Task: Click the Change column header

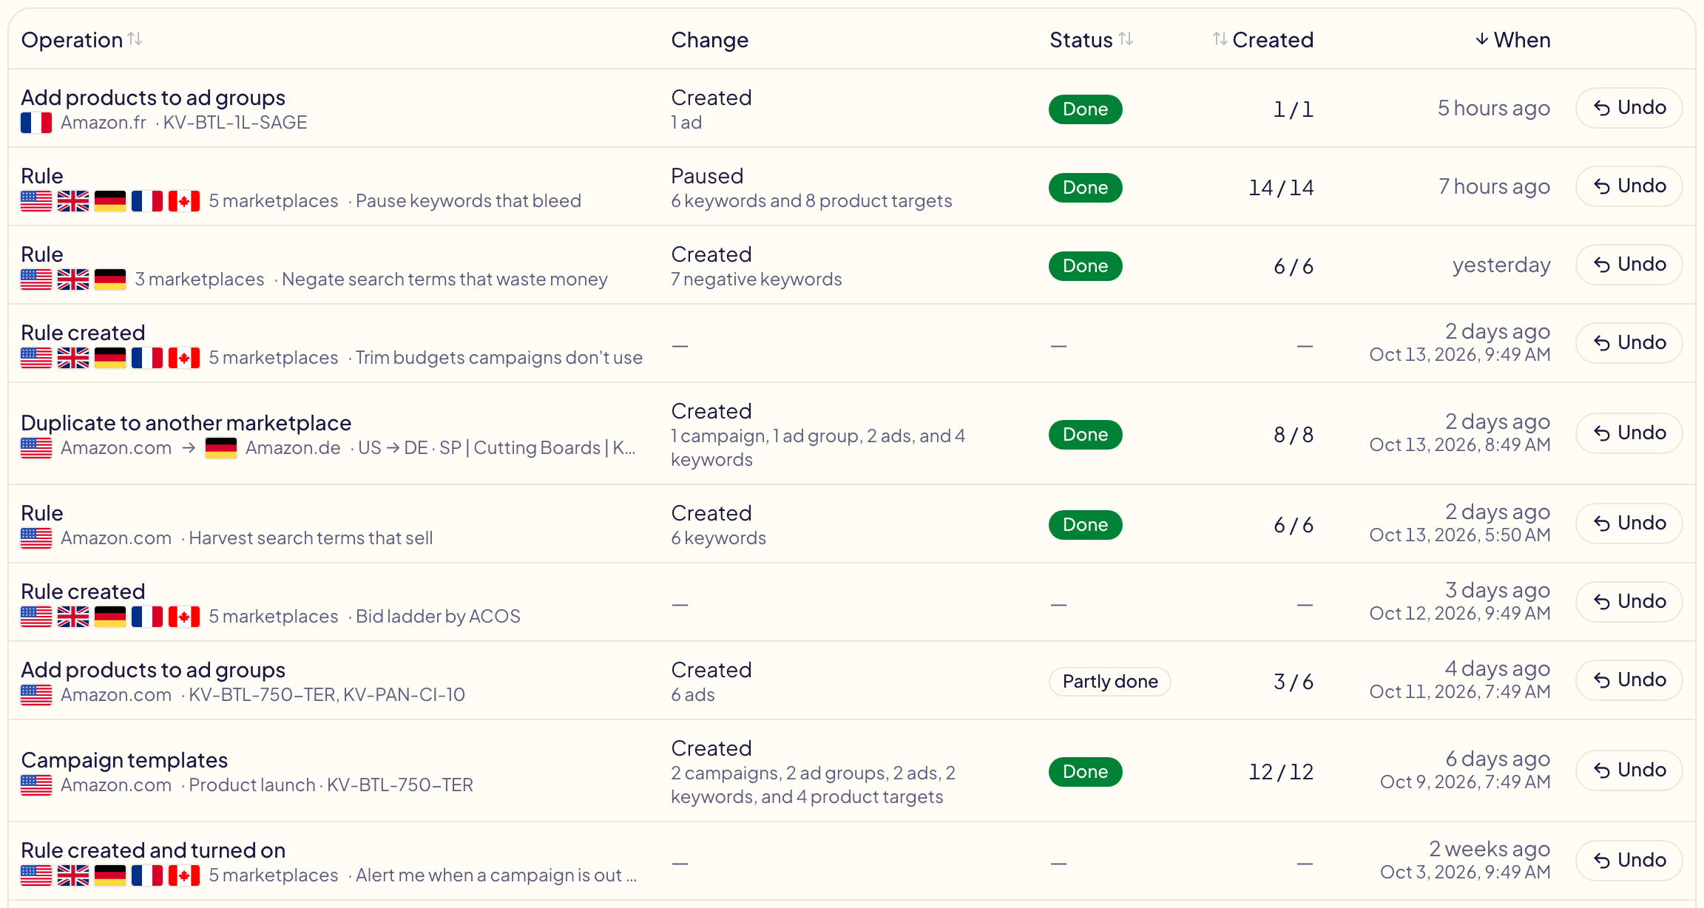Action: point(709,40)
